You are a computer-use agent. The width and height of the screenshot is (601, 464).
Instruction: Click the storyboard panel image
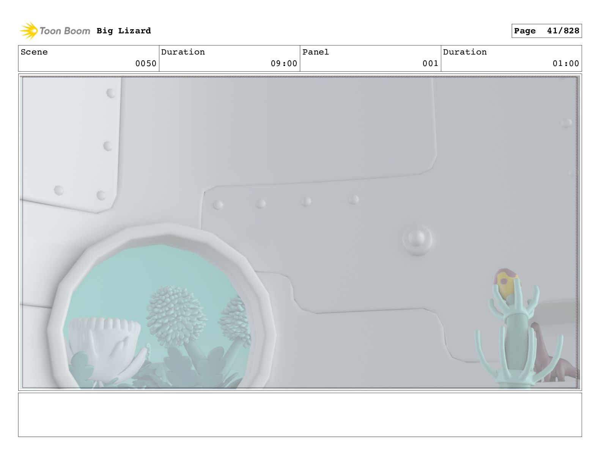tap(300, 232)
